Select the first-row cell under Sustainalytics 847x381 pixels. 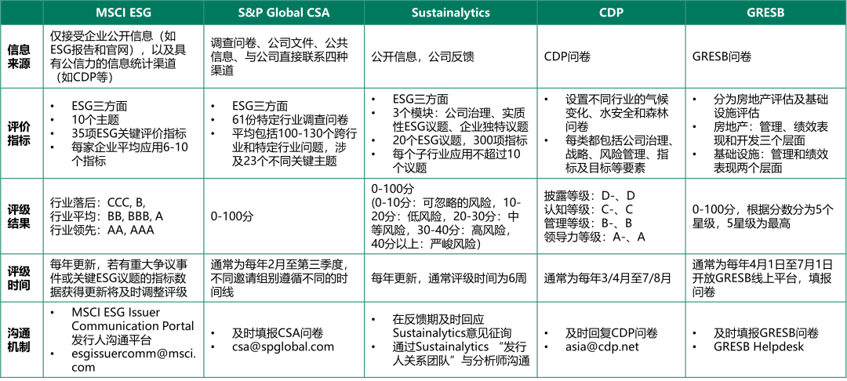coord(450,56)
